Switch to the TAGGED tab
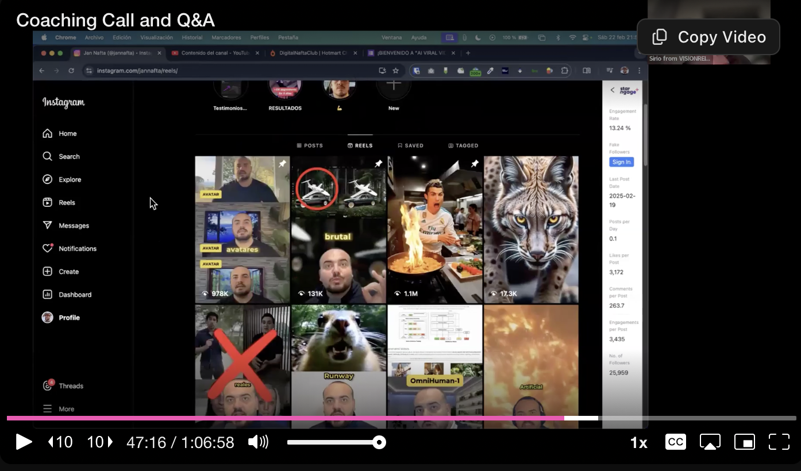 (x=463, y=146)
